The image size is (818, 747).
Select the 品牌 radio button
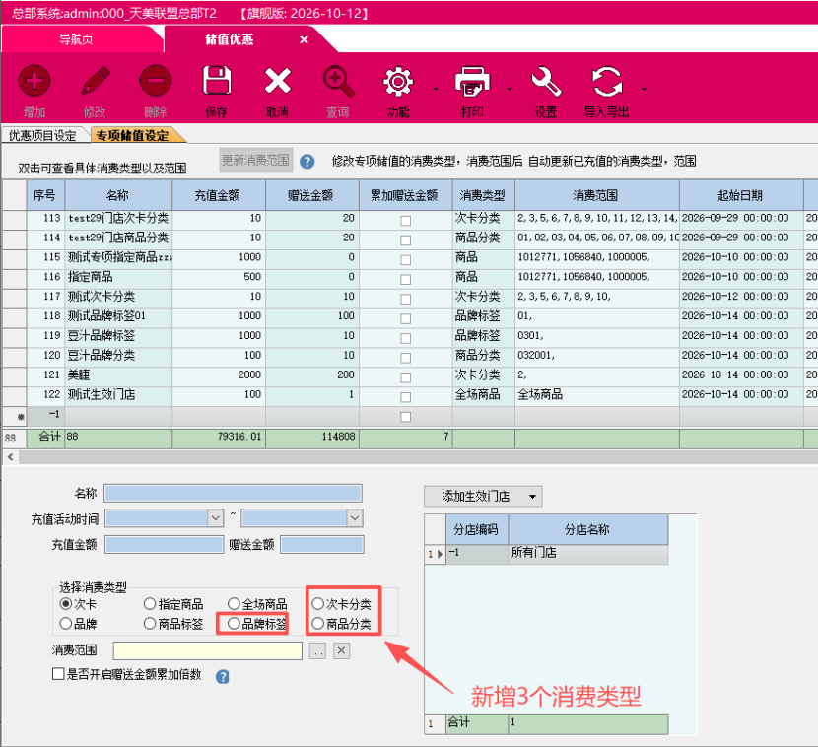pos(66,624)
